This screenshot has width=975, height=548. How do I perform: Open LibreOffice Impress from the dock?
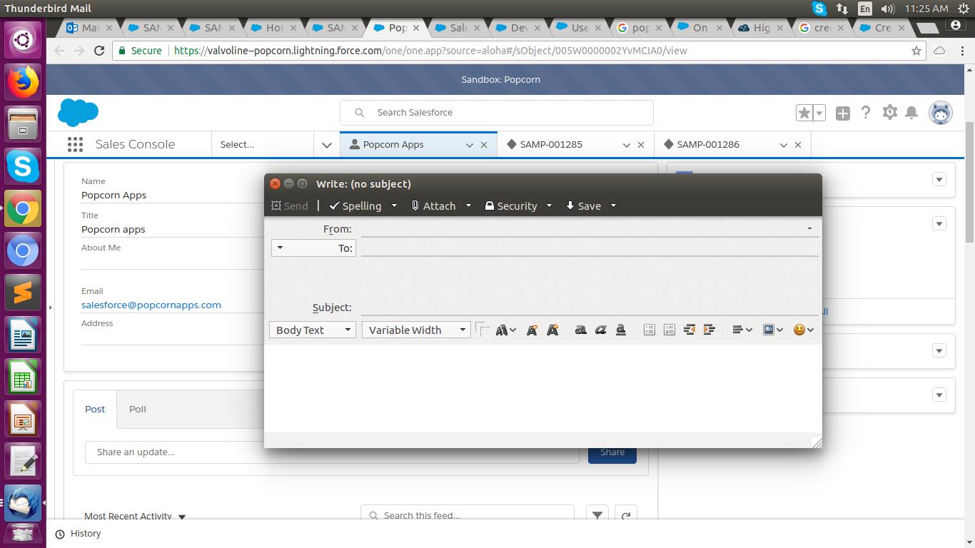(x=23, y=419)
